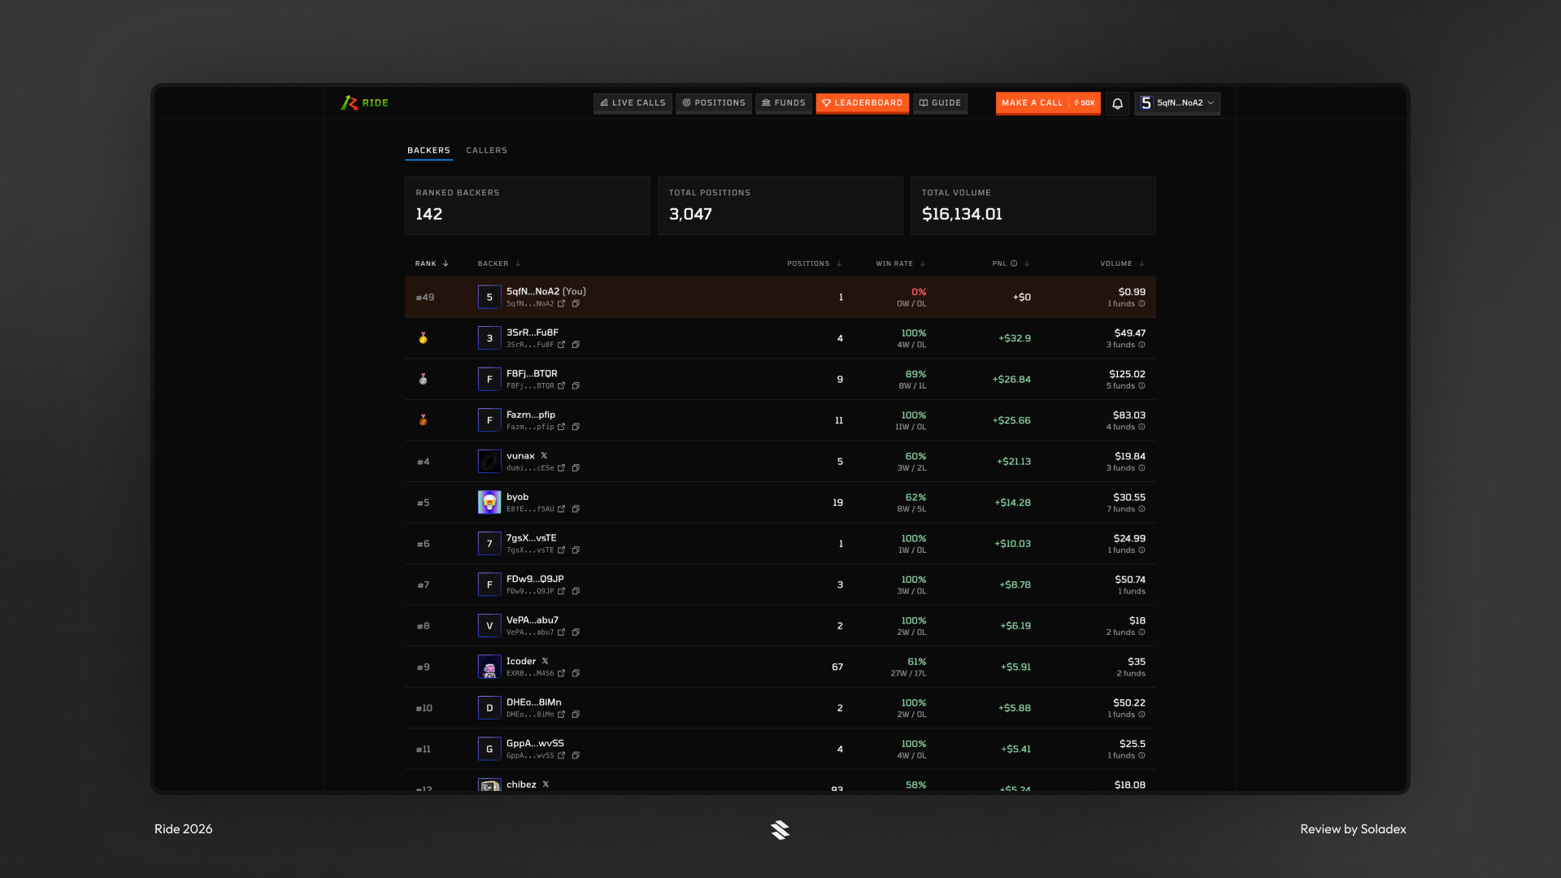Copy address of VePA...abu7
The width and height of the screenshot is (1561, 878).
[576, 632]
